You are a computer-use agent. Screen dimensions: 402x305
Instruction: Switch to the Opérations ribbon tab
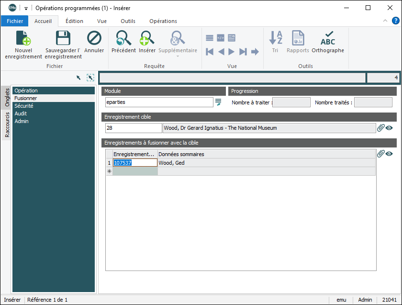pyautogui.click(x=163, y=21)
